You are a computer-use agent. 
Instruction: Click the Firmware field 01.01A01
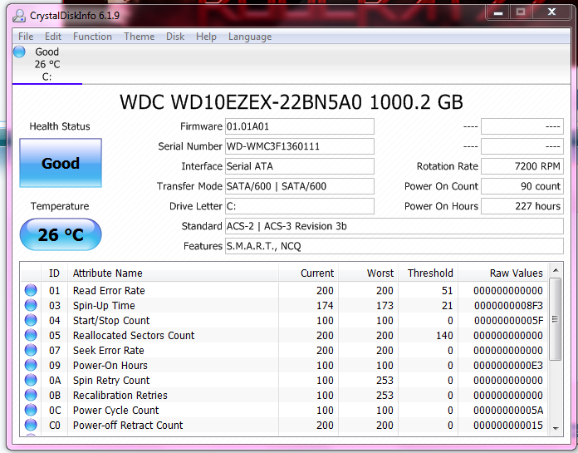[x=300, y=126]
